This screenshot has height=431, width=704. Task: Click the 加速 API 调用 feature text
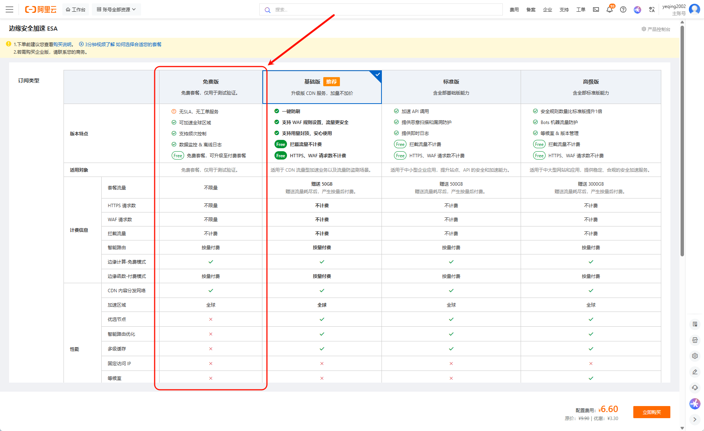coord(415,112)
